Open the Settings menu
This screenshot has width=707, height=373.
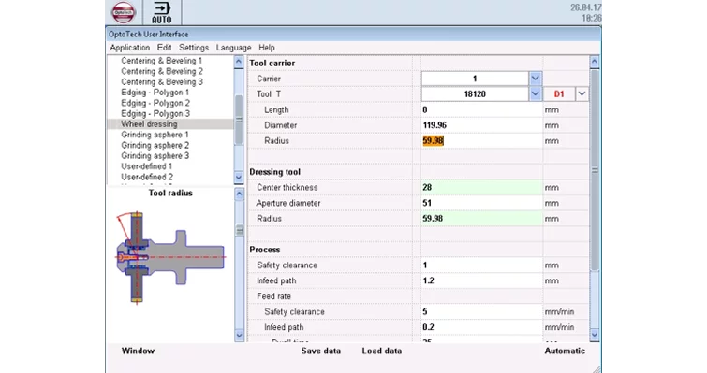pyautogui.click(x=194, y=48)
